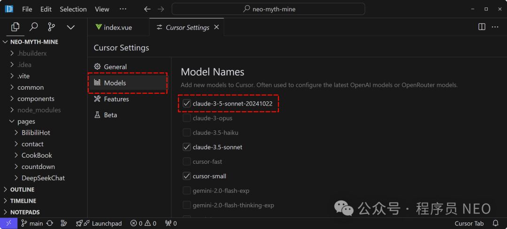Screen dimensions: 507x229
Task: Click the split editor layout icon
Action: (482, 27)
